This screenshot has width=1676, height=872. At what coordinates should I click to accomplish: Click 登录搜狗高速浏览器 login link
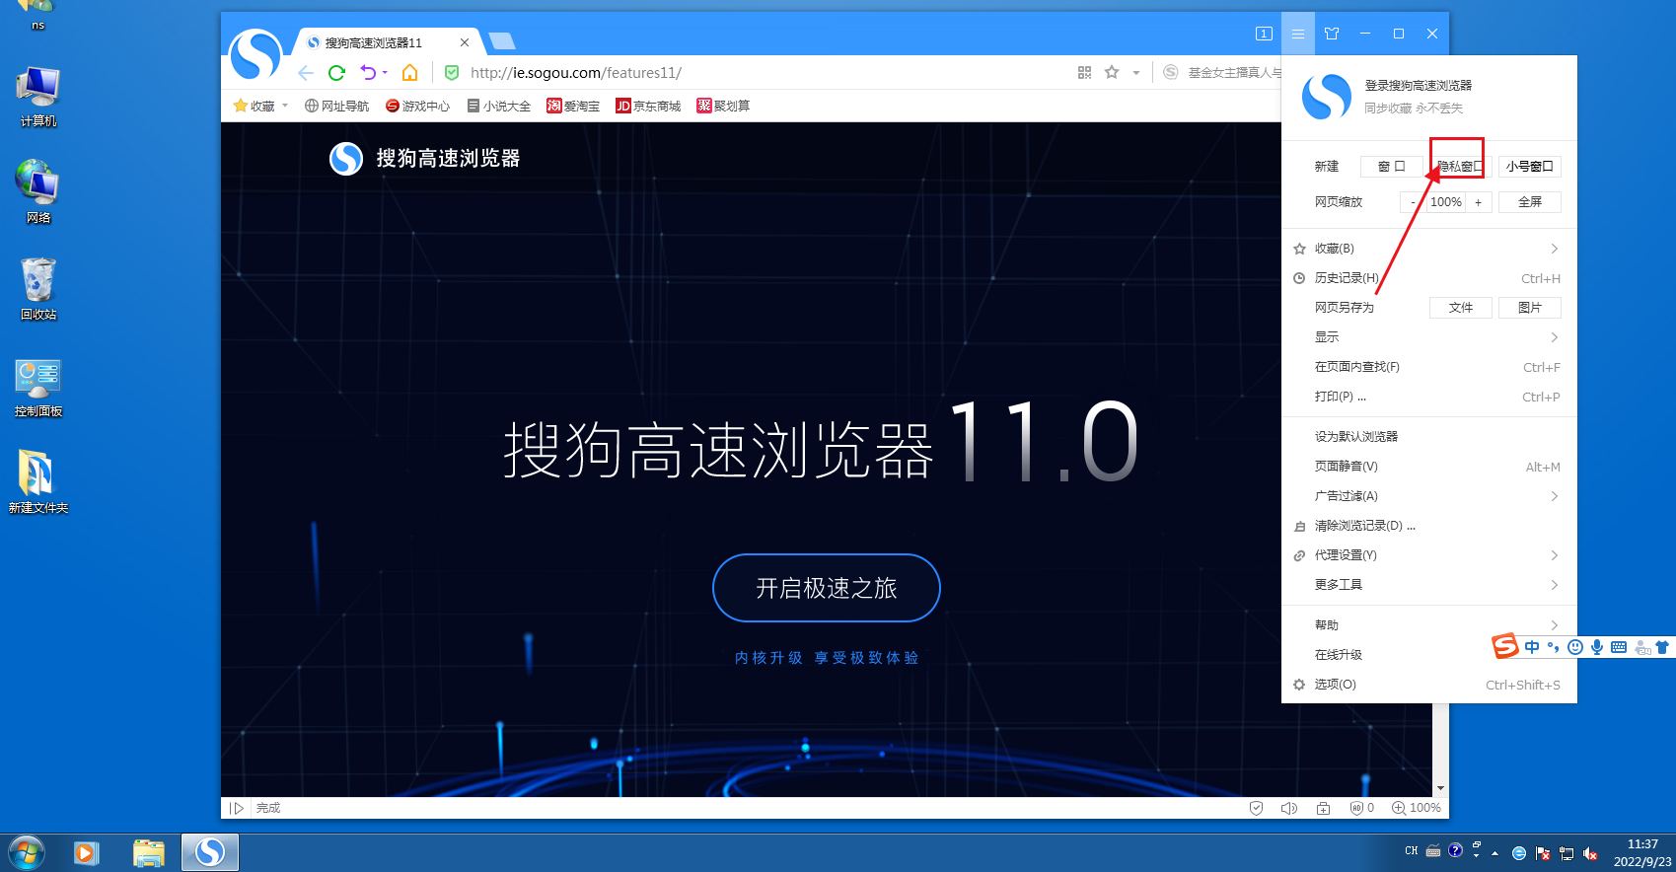[x=1419, y=86]
